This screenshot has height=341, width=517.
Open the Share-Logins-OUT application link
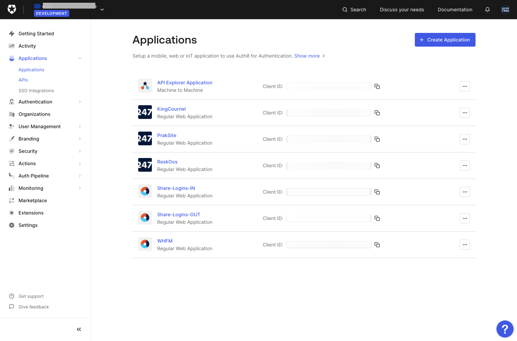179,215
